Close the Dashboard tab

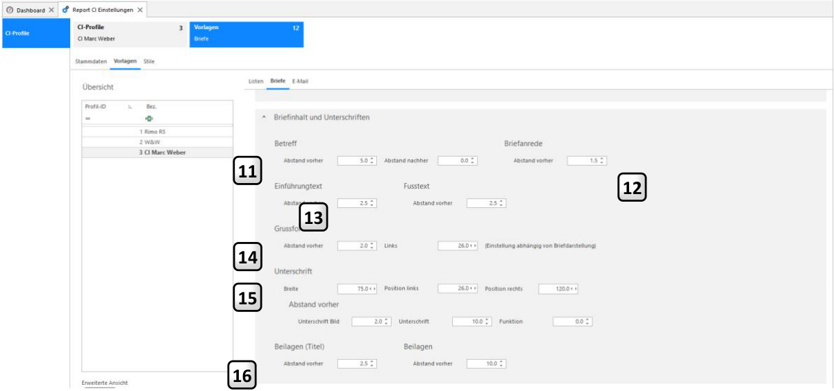[x=51, y=10]
